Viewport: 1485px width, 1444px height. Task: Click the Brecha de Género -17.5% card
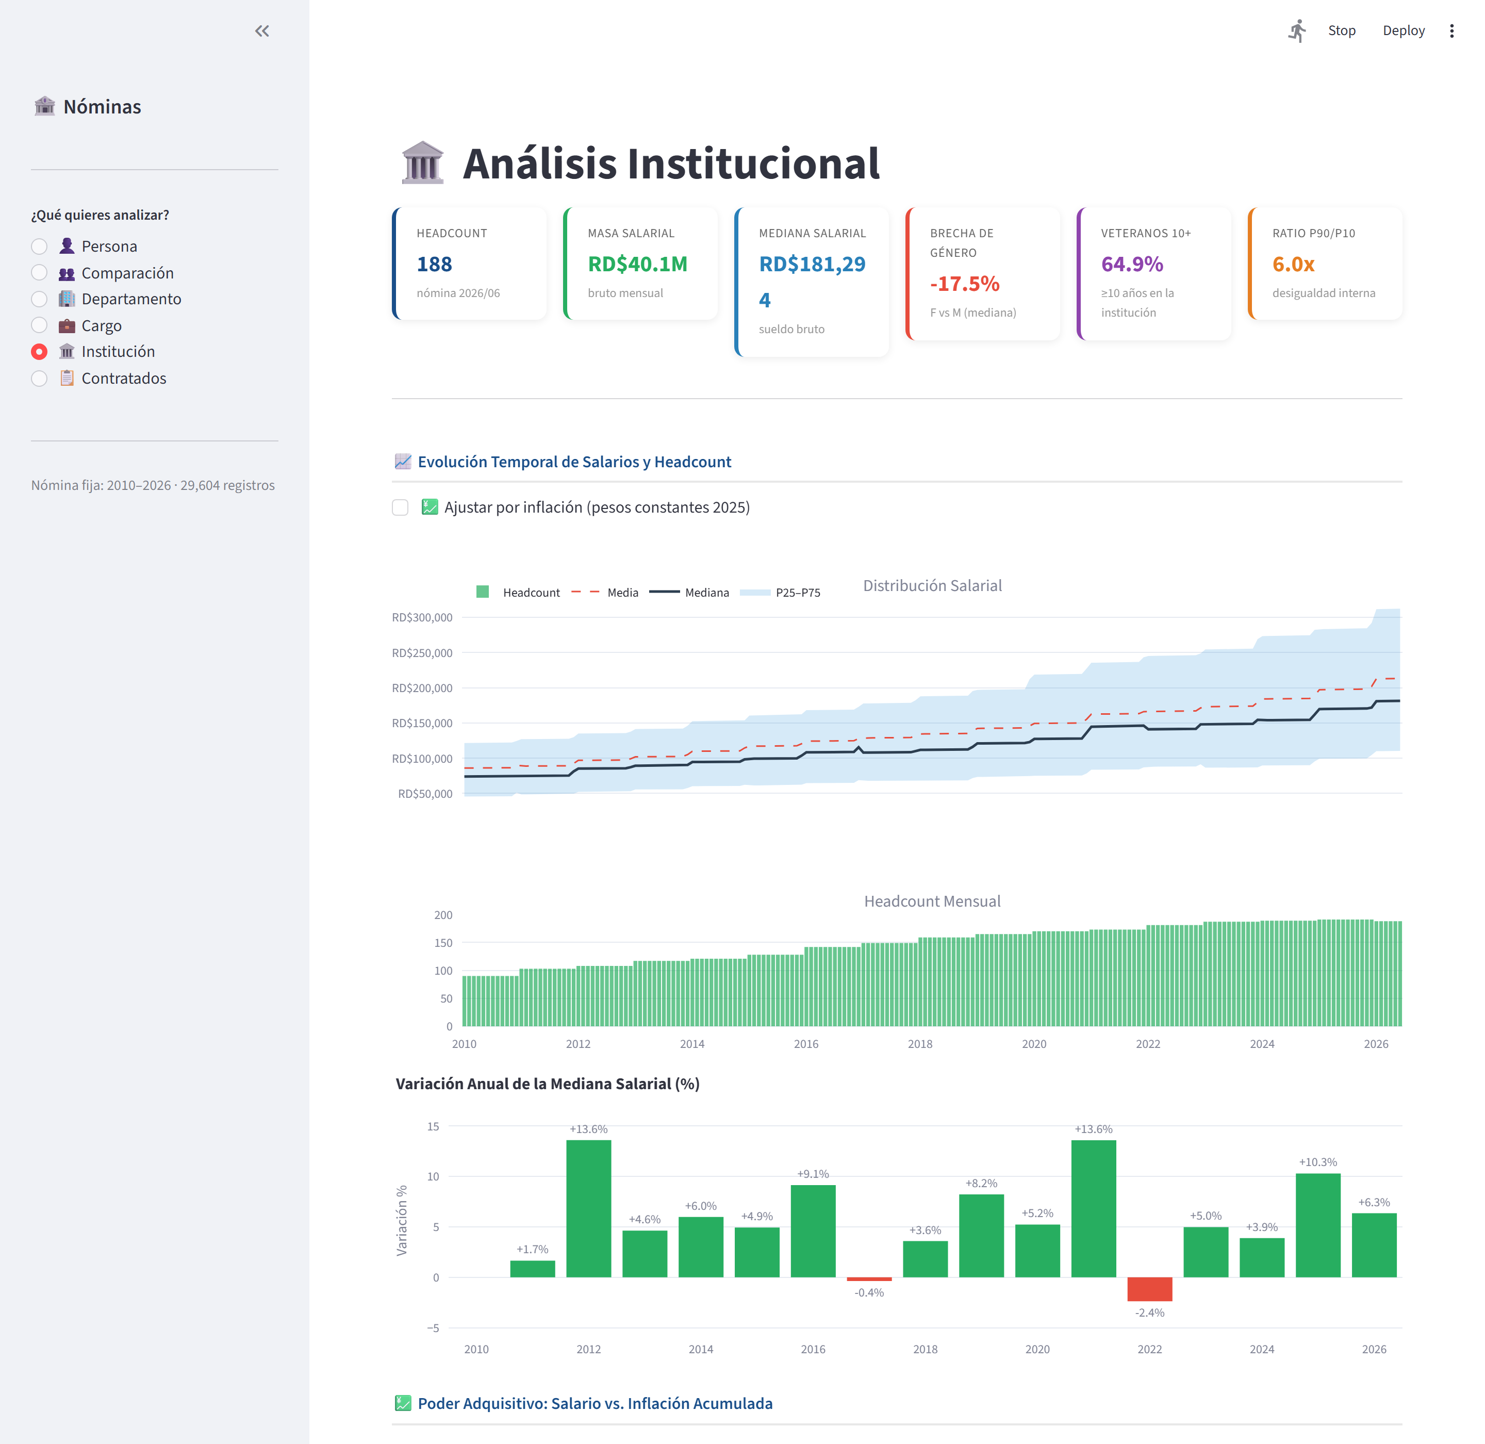pyautogui.click(x=983, y=273)
